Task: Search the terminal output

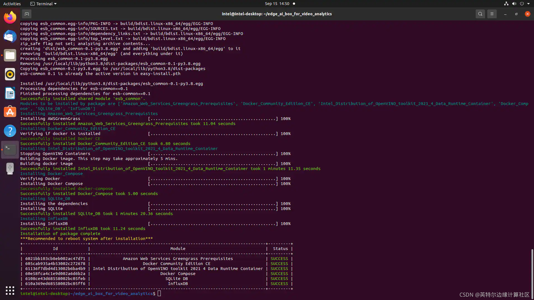Action: (480, 14)
